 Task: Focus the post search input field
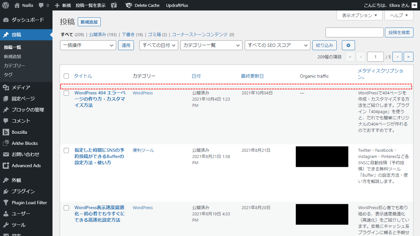coord(354,32)
